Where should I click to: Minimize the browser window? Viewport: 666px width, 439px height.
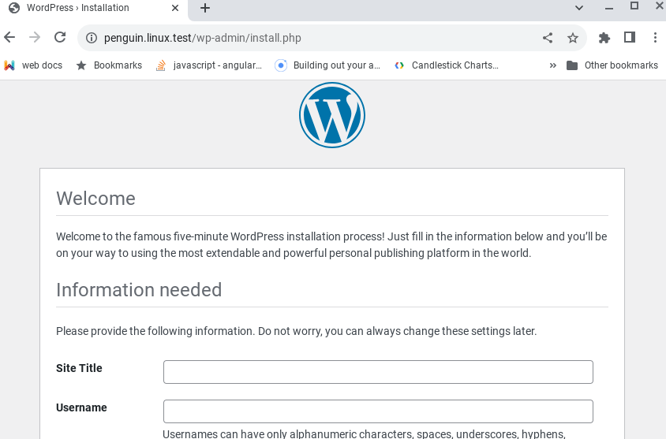(609, 8)
